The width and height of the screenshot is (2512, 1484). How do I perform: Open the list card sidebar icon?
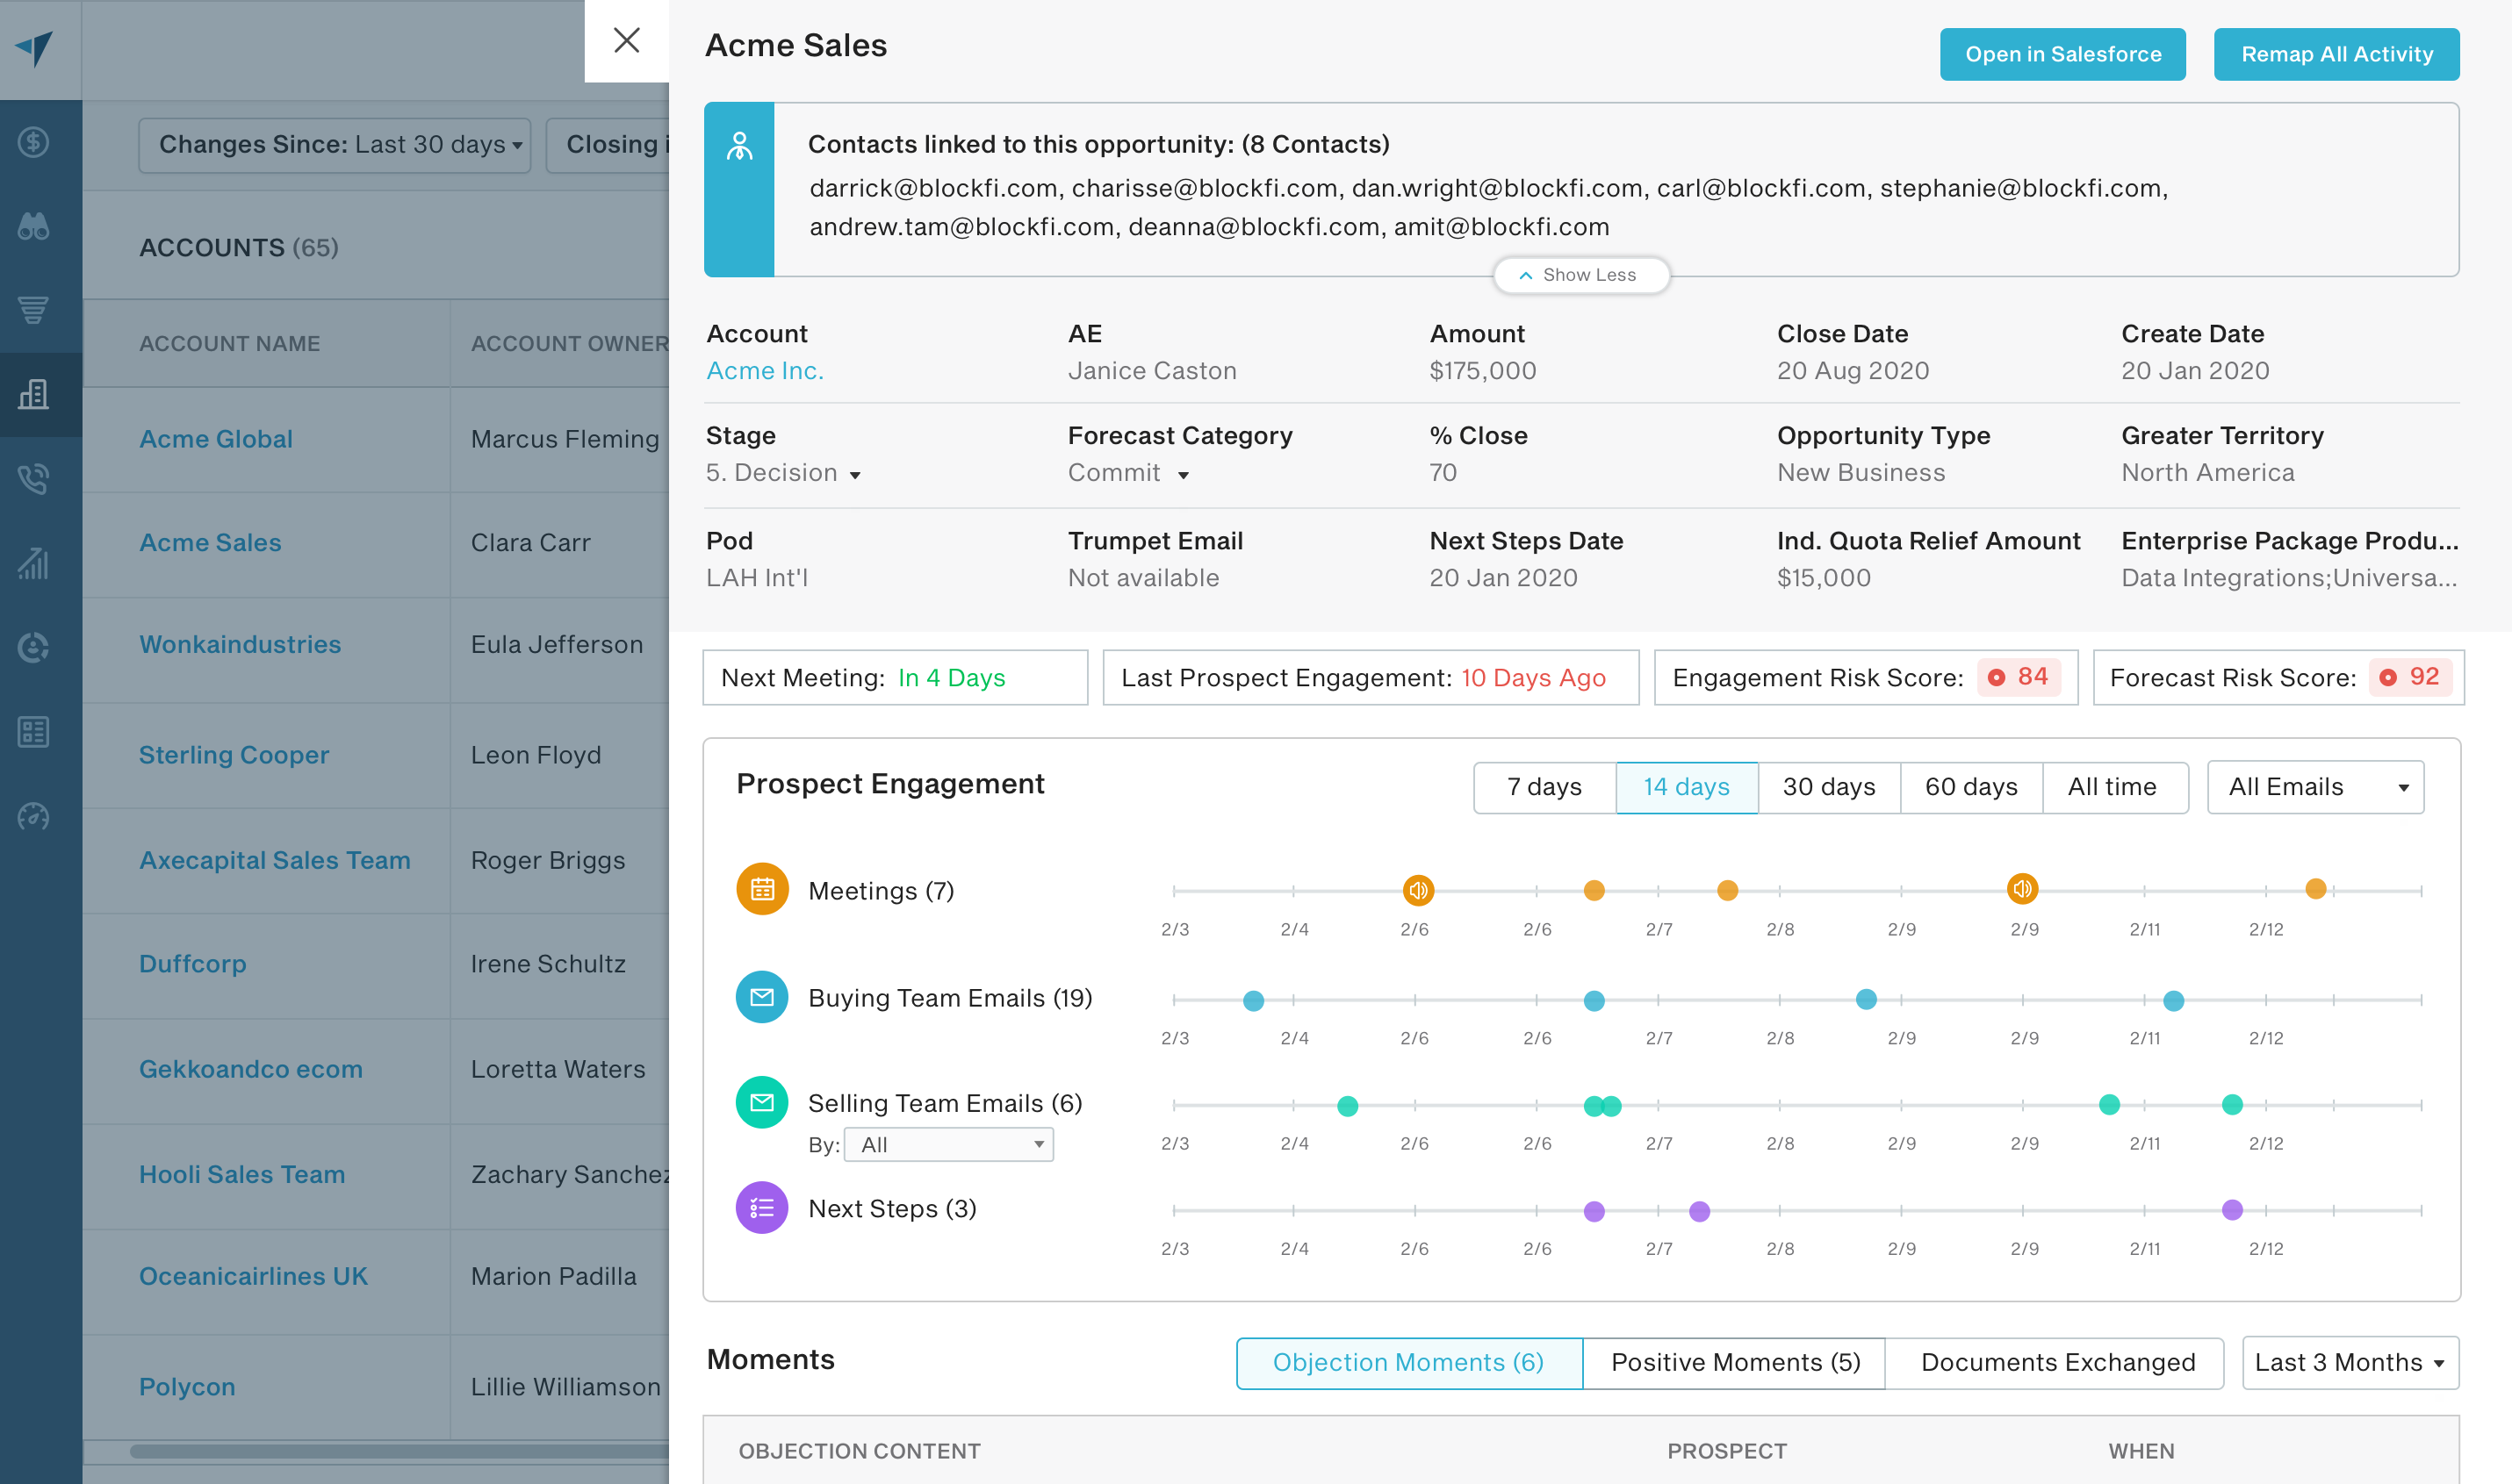pyautogui.click(x=34, y=732)
